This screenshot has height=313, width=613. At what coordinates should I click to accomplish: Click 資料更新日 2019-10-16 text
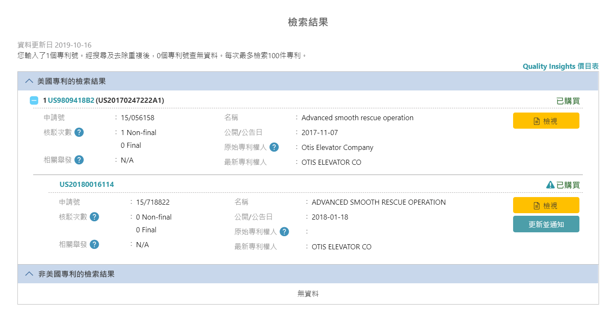pos(54,45)
